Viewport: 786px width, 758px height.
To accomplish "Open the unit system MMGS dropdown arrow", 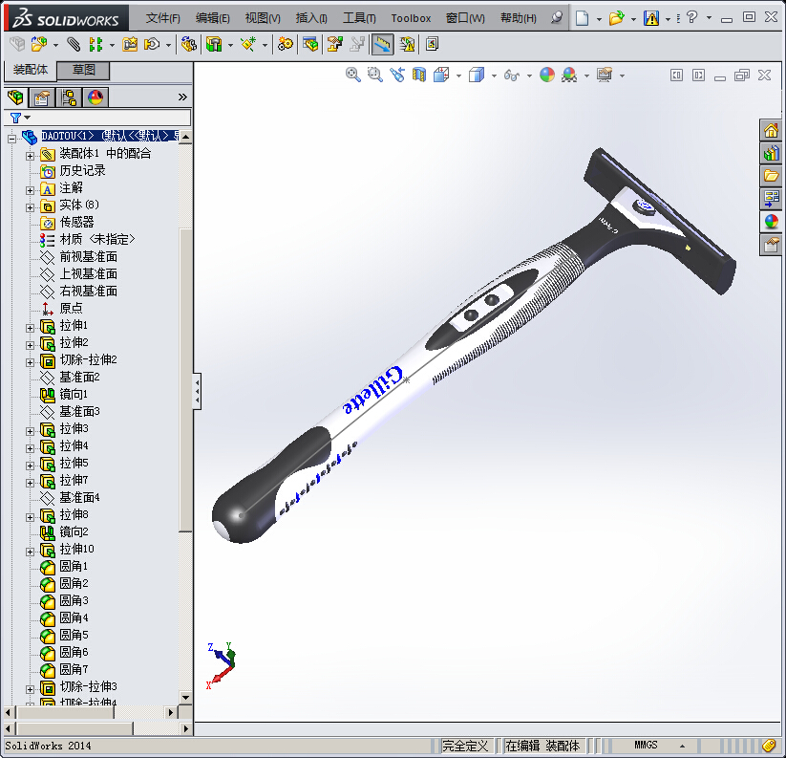I will click(682, 746).
